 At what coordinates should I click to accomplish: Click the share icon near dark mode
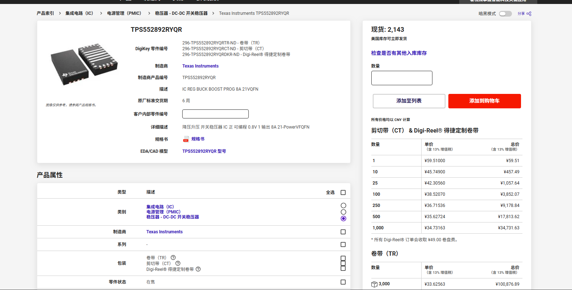[x=529, y=14]
